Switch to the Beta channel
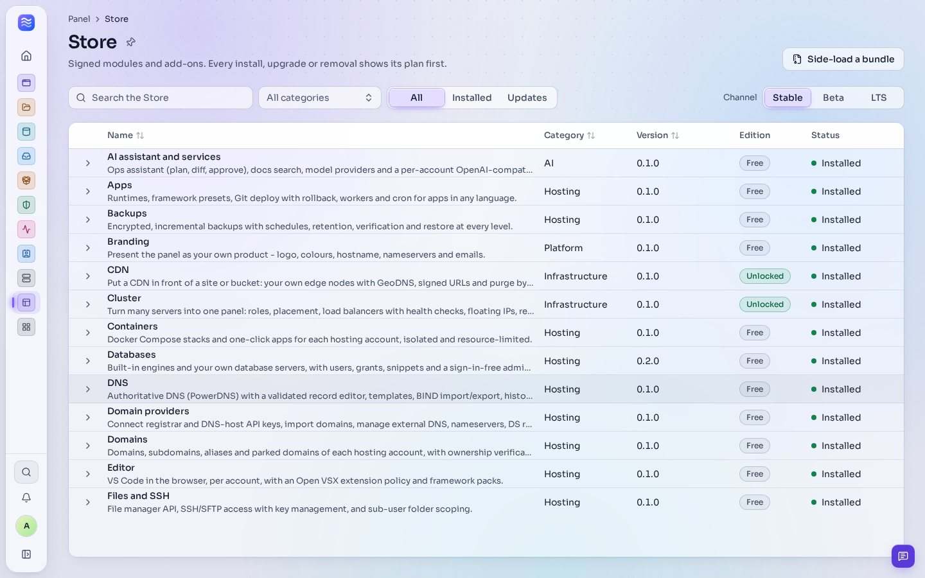Viewport: 925px width, 578px height. click(x=833, y=98)
